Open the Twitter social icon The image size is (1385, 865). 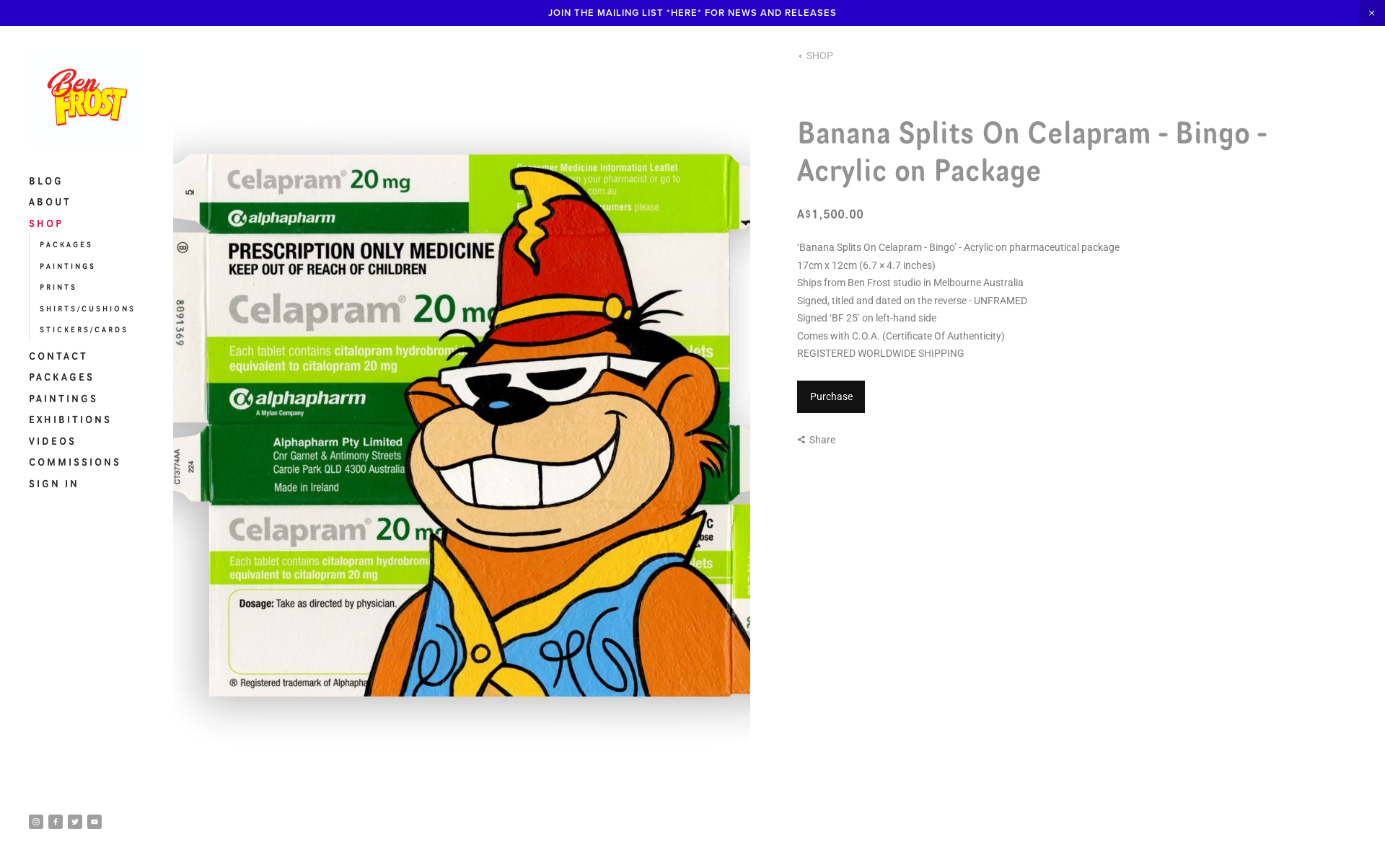[x=75, y=822]
